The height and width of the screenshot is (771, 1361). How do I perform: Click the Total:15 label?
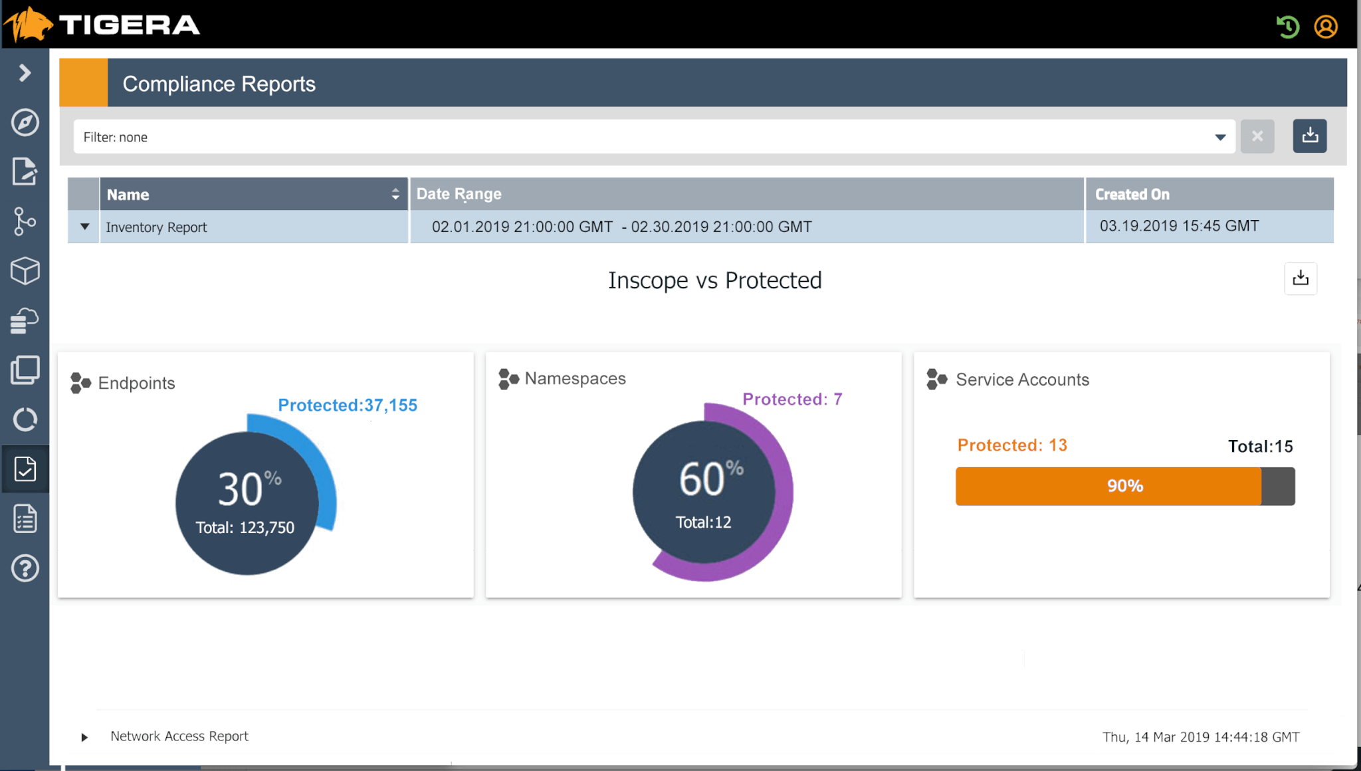[x=1260, y=447]
